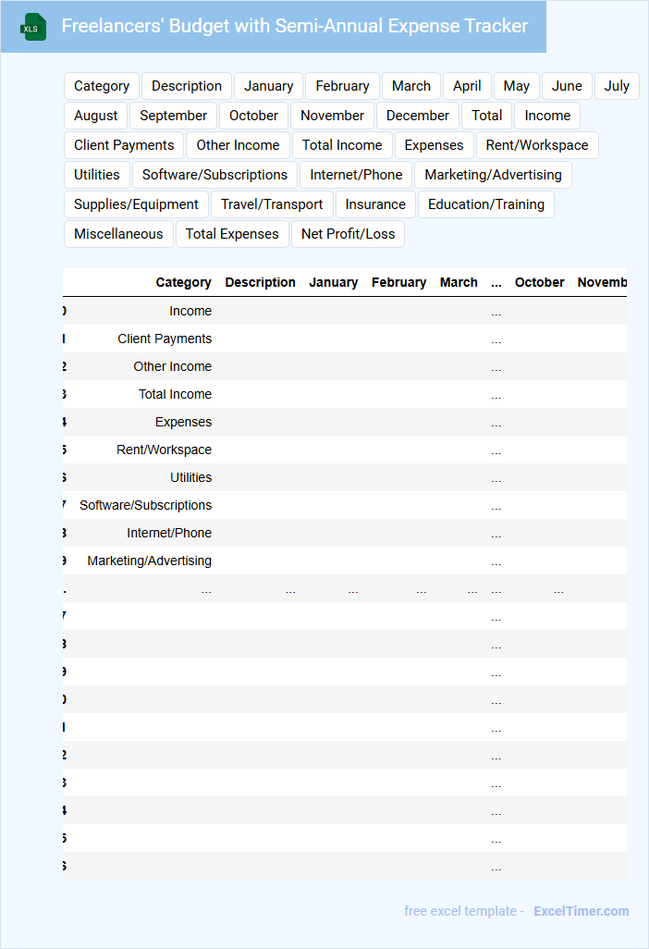
Task: Click the green XLS file icon
Action: [x=32, y=27]
